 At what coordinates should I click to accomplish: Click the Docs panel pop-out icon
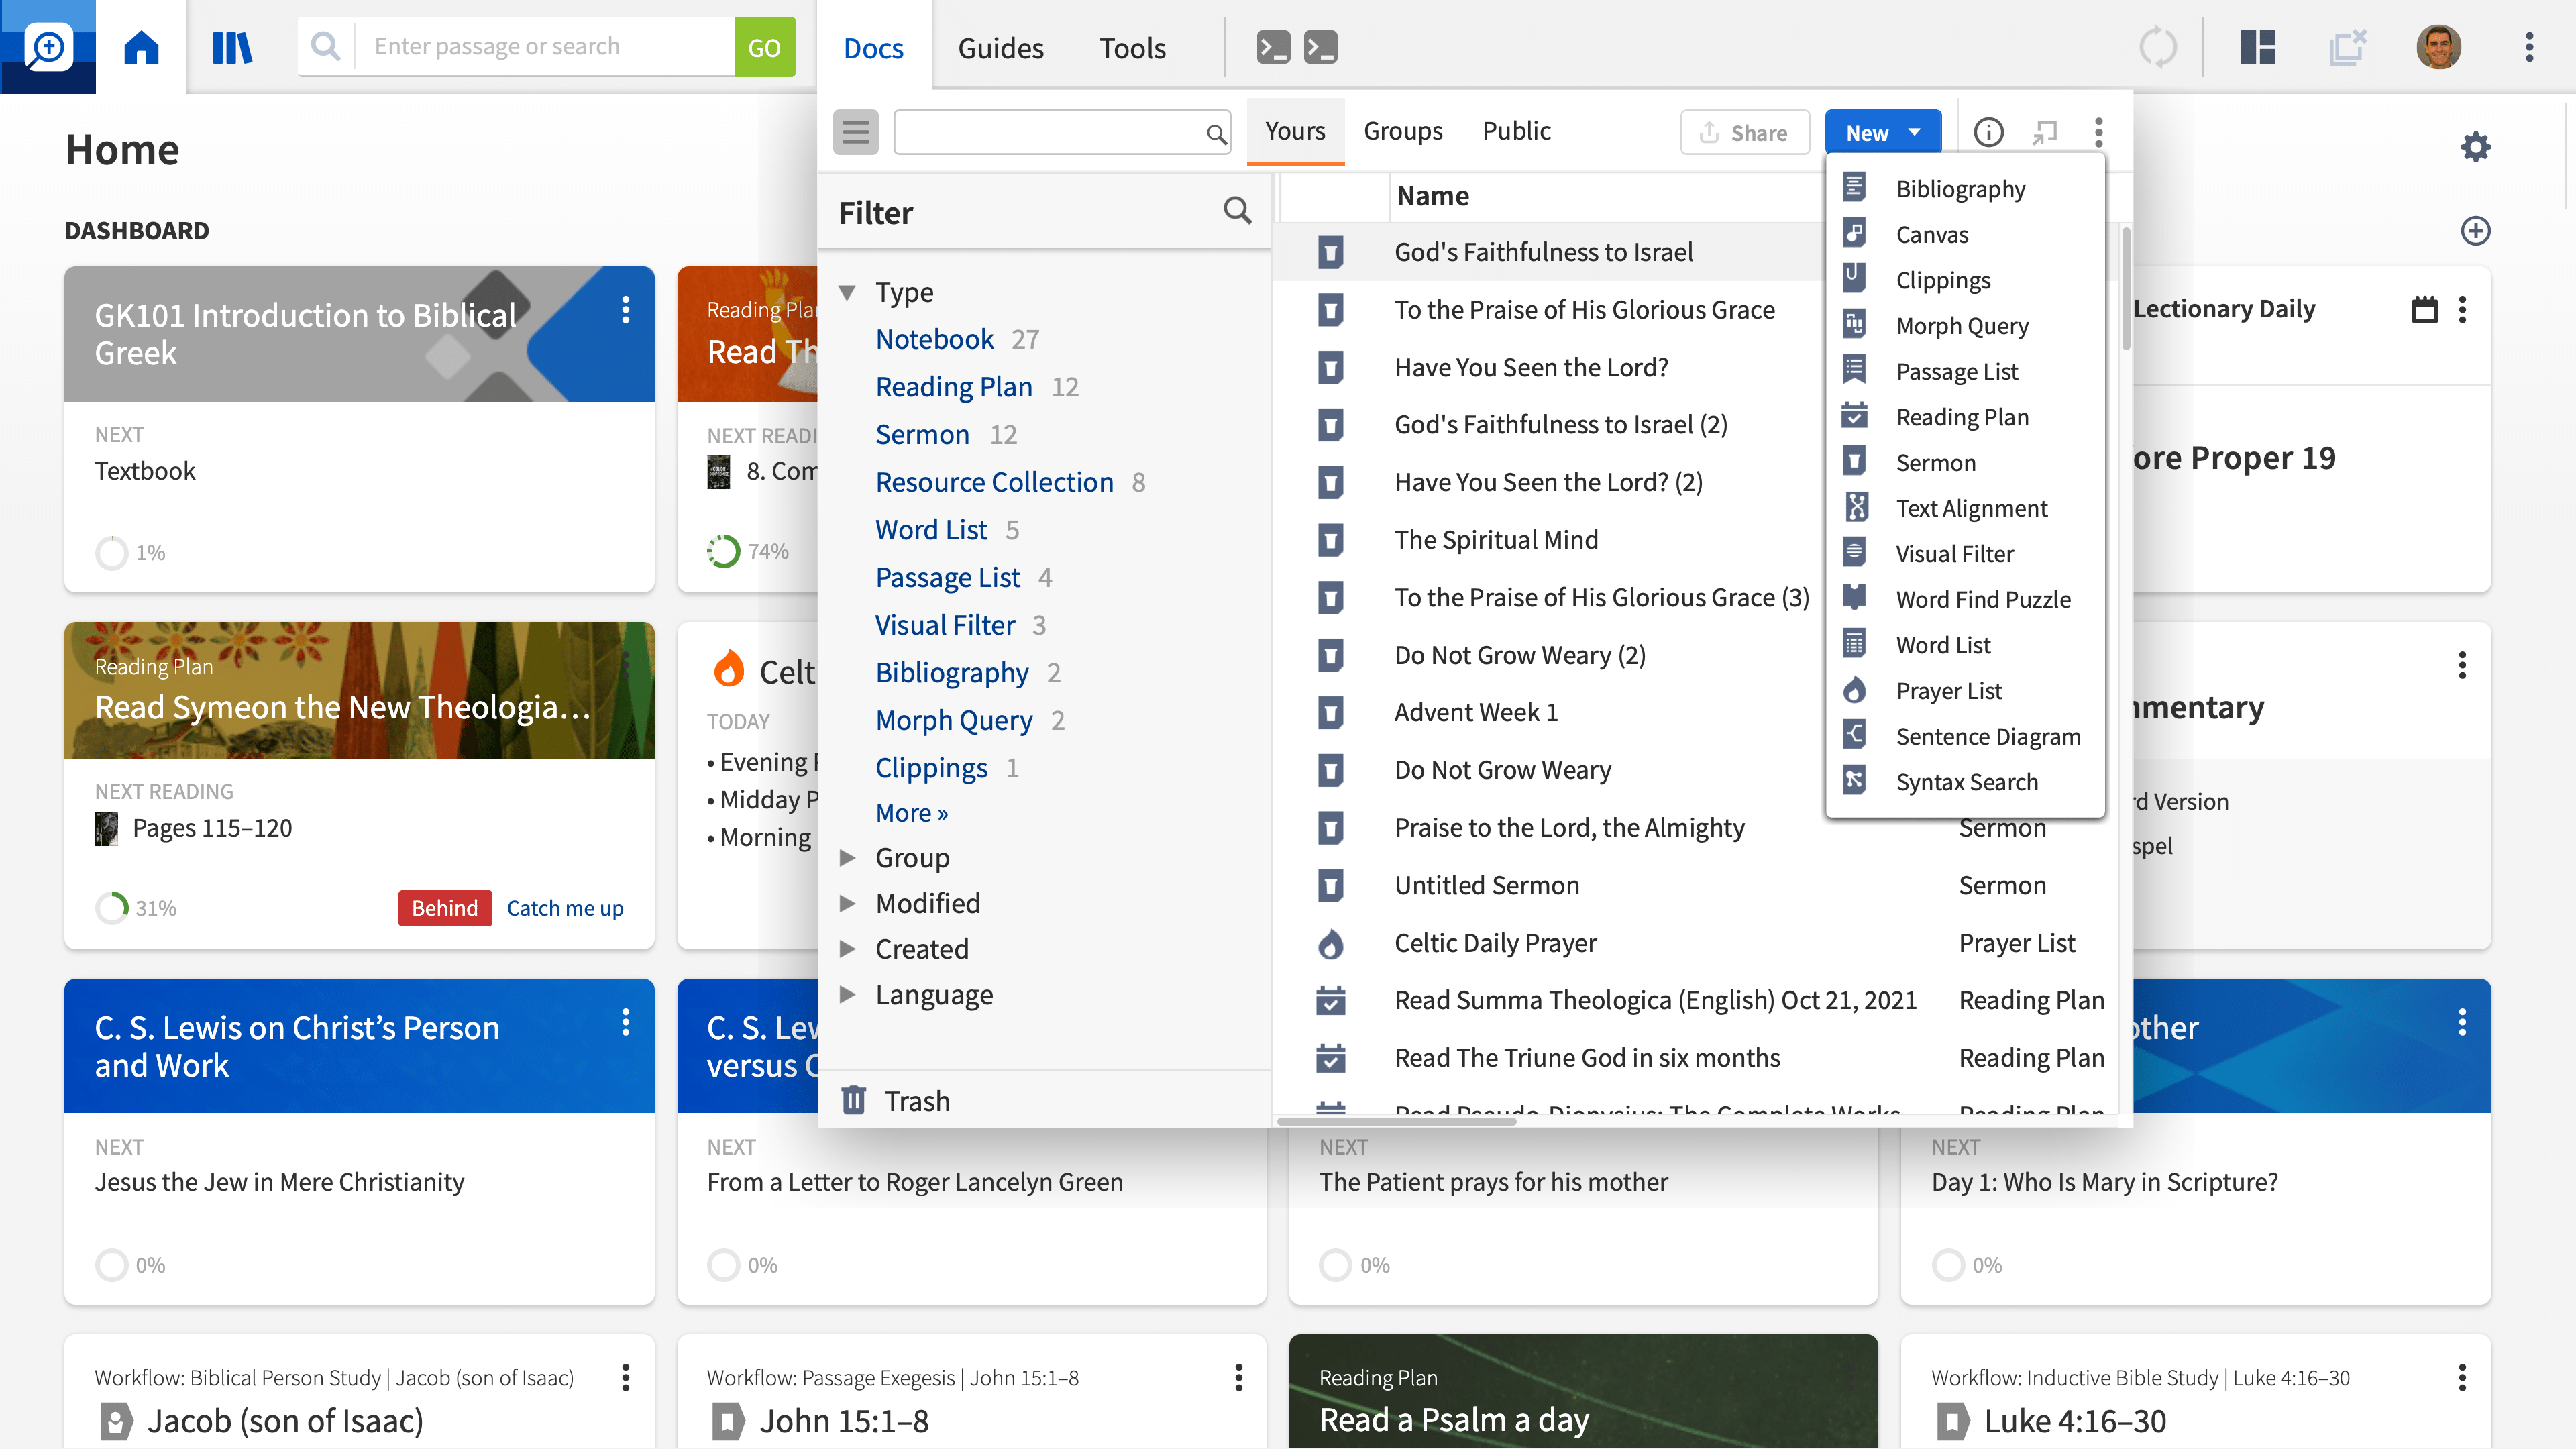click(2045, 132)
